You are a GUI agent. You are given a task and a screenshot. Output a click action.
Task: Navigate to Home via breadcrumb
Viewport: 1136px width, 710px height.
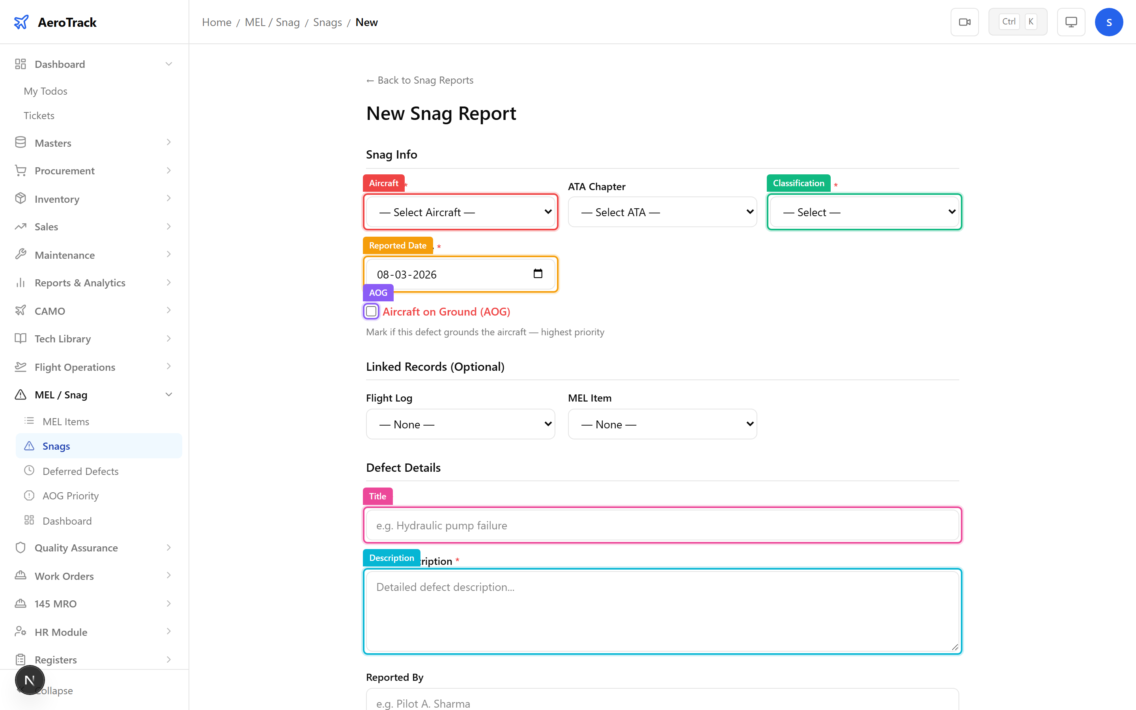217,22
